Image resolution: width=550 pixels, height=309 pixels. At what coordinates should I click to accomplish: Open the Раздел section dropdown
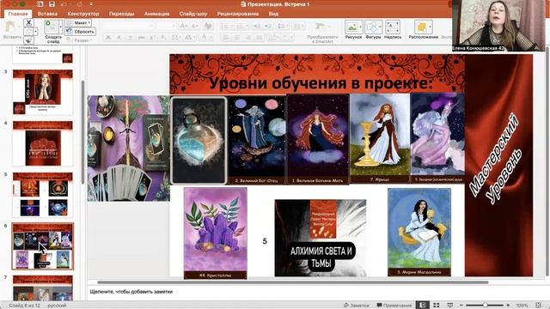[78, 40]
